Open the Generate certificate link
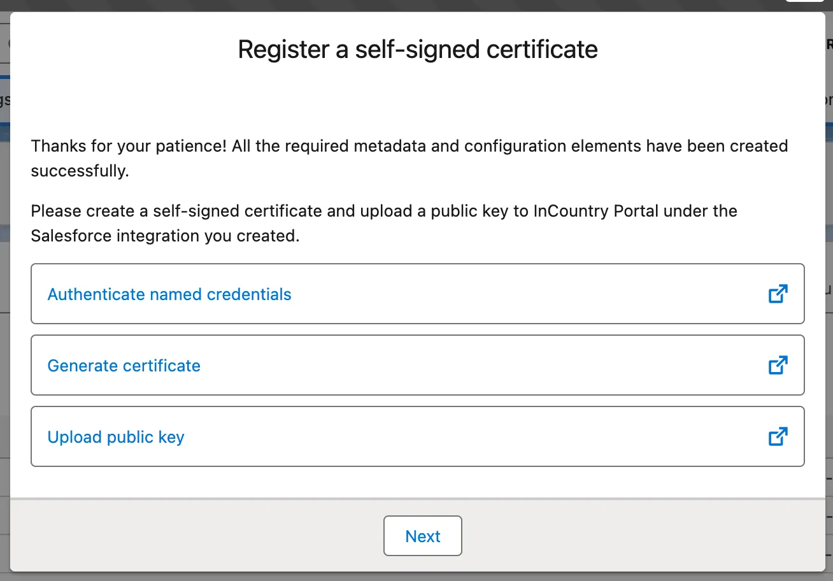Image resolution: width=833 pixels, height=581 pixels. coord(124,366)
